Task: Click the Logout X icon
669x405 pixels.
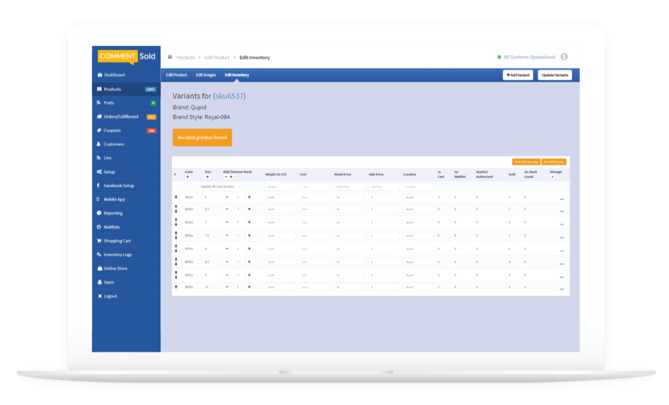Action: click(99, 296)
